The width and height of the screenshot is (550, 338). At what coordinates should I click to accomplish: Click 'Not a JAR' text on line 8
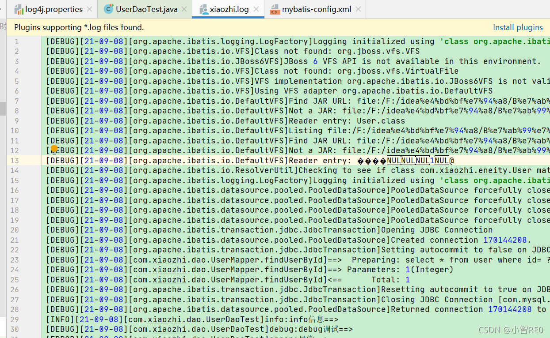310,111
